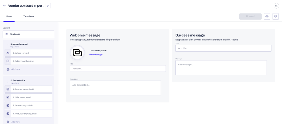Click the upload icon beside Upload contract question
Screen dimensions: 282x124
click(x=8, y=53)
